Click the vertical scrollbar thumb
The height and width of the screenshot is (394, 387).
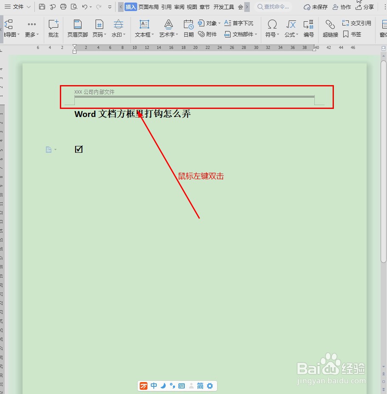coord(384,162)
